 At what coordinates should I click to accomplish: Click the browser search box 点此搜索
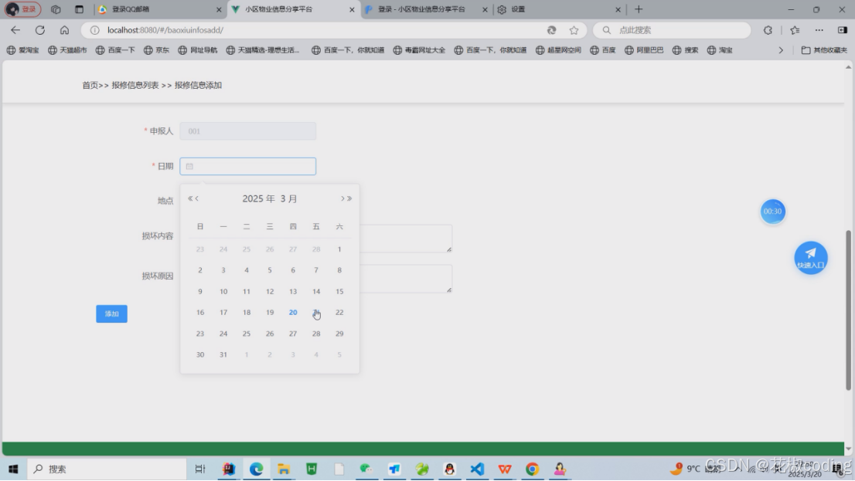coord(672,30)
